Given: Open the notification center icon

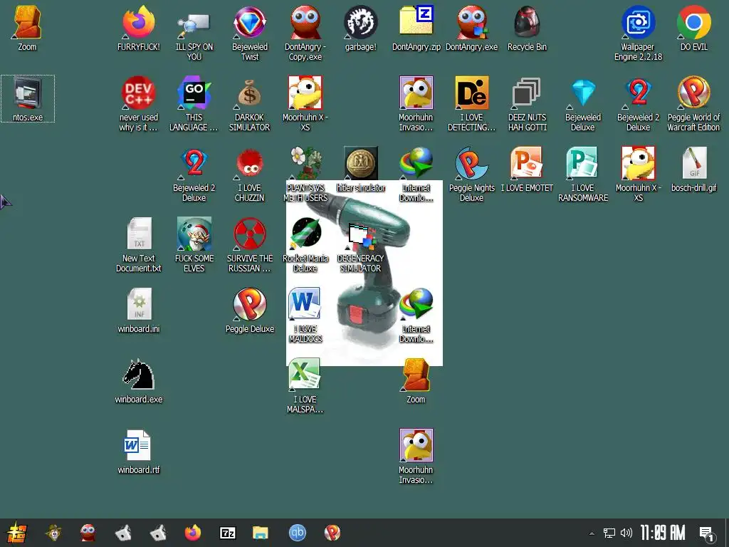Looking at the screenshot, I should point(707,534).
